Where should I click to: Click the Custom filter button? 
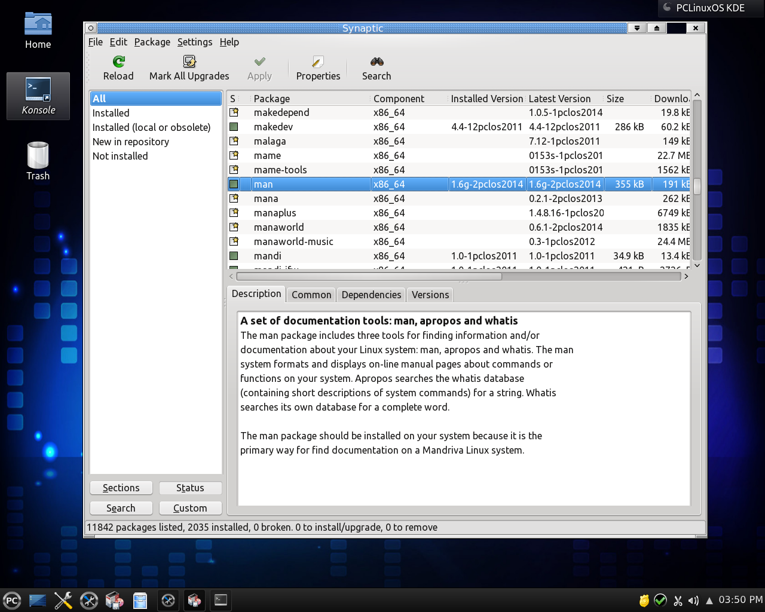point(190,508)
